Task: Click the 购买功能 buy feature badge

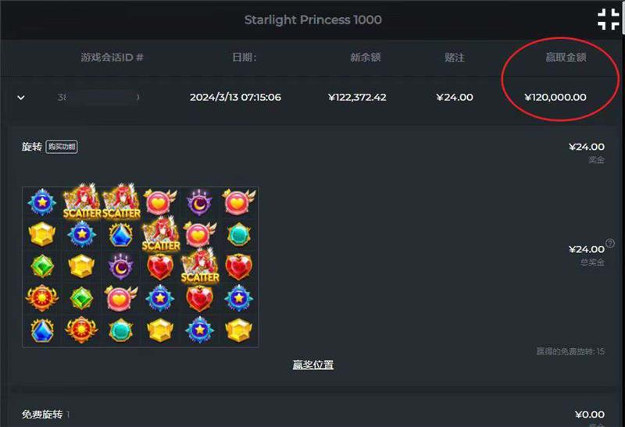Action: (62, 147)
